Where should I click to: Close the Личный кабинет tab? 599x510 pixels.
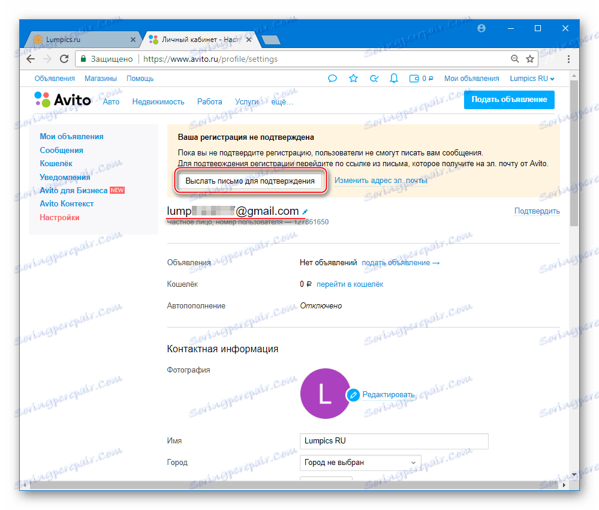pyautogui.click(x=249, y=40)
